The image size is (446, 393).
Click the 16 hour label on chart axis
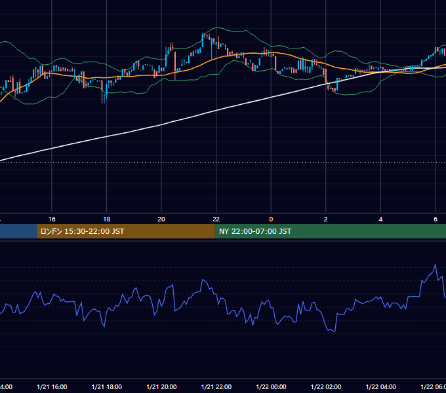[x=52, y=219]
